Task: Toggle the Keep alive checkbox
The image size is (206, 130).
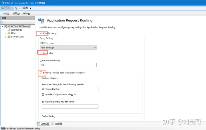Action: [x=41, y=53]
